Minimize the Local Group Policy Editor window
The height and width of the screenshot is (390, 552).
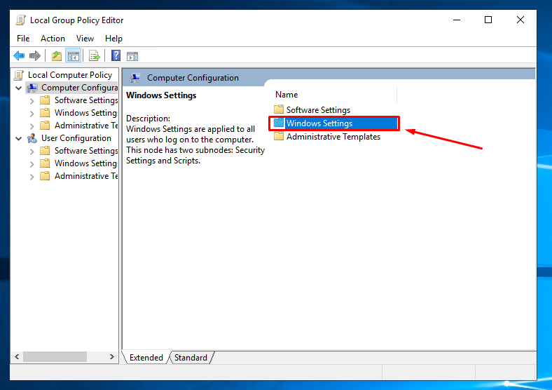457,20
